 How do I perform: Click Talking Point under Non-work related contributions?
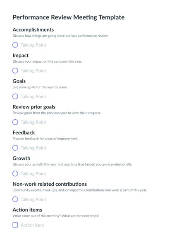click(x=33, y=199)
